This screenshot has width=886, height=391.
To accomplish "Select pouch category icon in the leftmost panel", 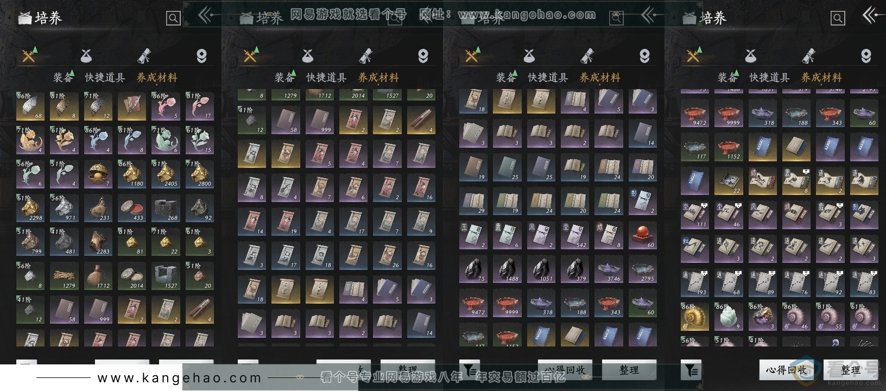I will click(86, 55).
